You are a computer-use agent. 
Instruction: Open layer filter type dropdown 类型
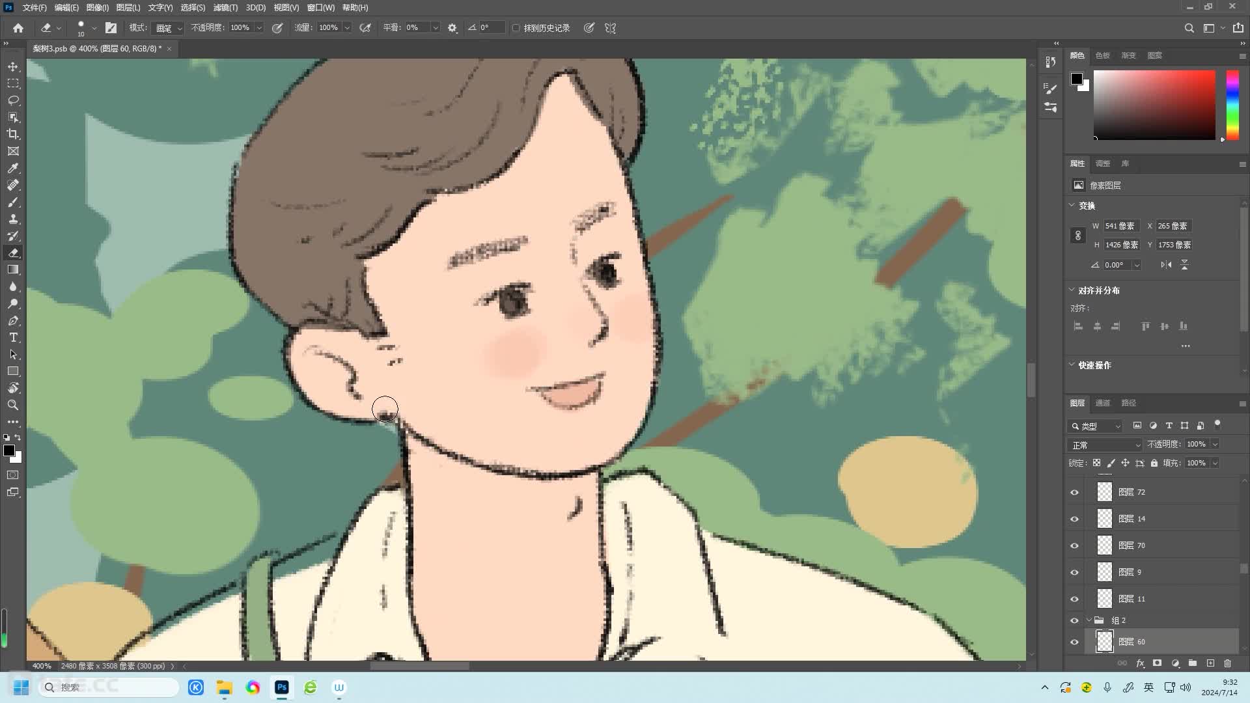[1096, 426]
